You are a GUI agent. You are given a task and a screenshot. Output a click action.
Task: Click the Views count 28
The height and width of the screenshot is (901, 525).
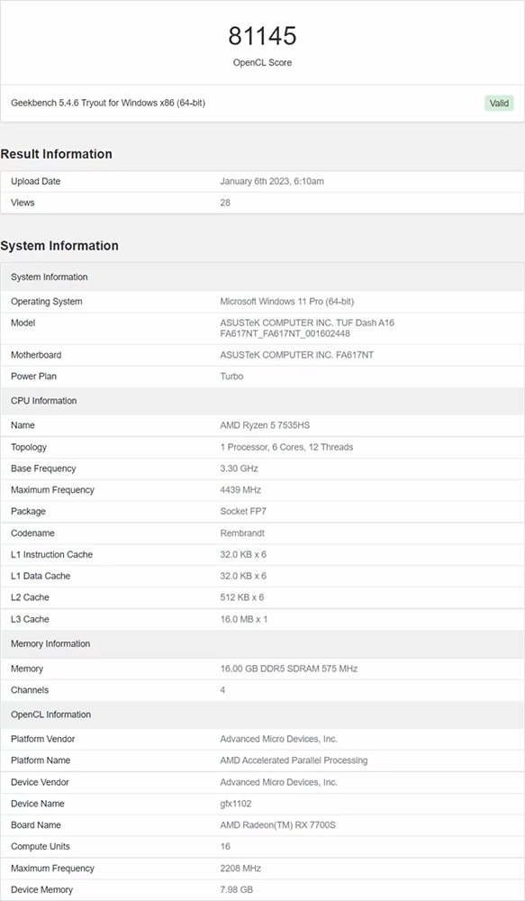[x=225, y=202]
